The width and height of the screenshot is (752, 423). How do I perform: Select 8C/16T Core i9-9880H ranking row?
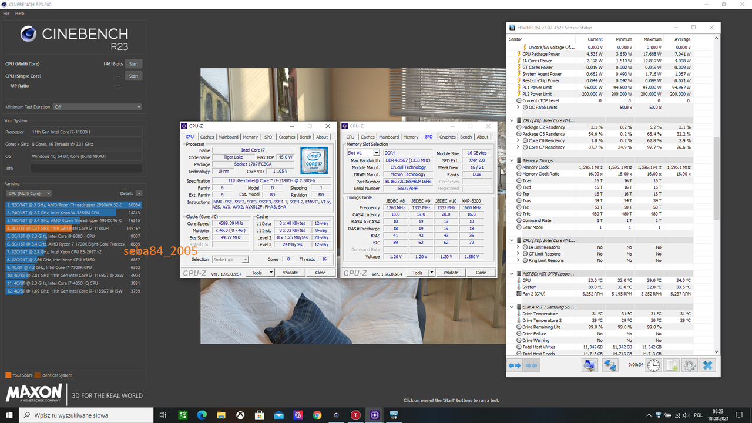coord(73,236)
